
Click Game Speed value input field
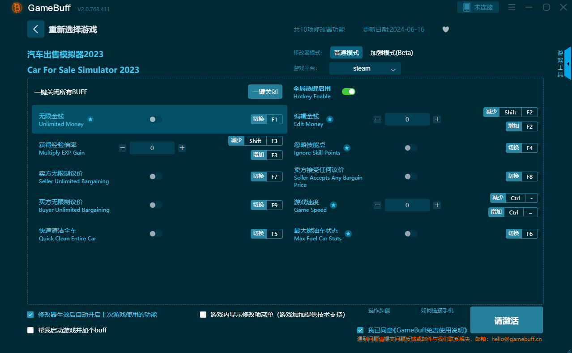click(407, 205)
